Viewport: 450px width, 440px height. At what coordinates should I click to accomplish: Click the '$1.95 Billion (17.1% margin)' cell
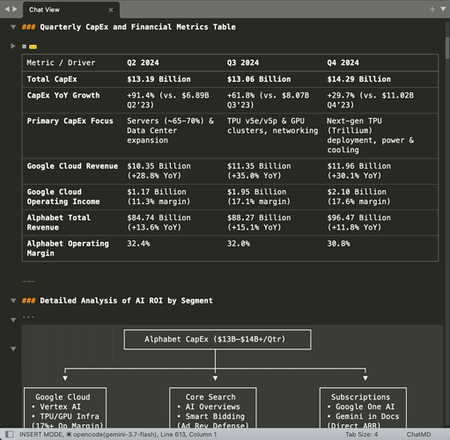259,196
